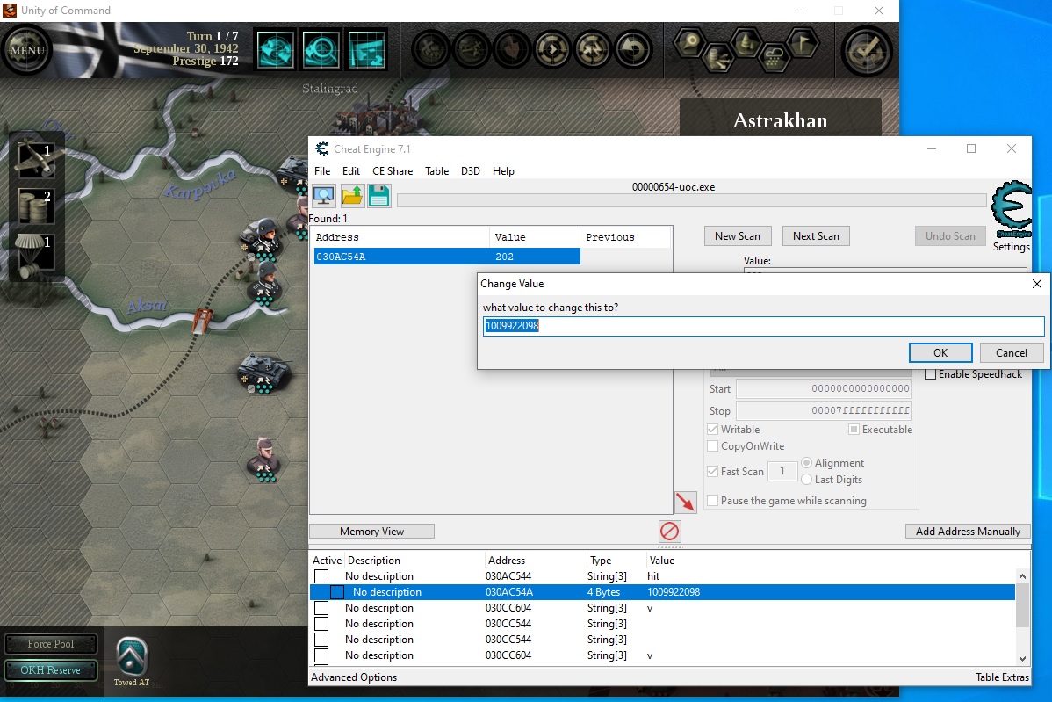Screen dimensions: 1052x702
Task: Tick Active checkbox for address 030AC544
Action: (x=321, y=576)
